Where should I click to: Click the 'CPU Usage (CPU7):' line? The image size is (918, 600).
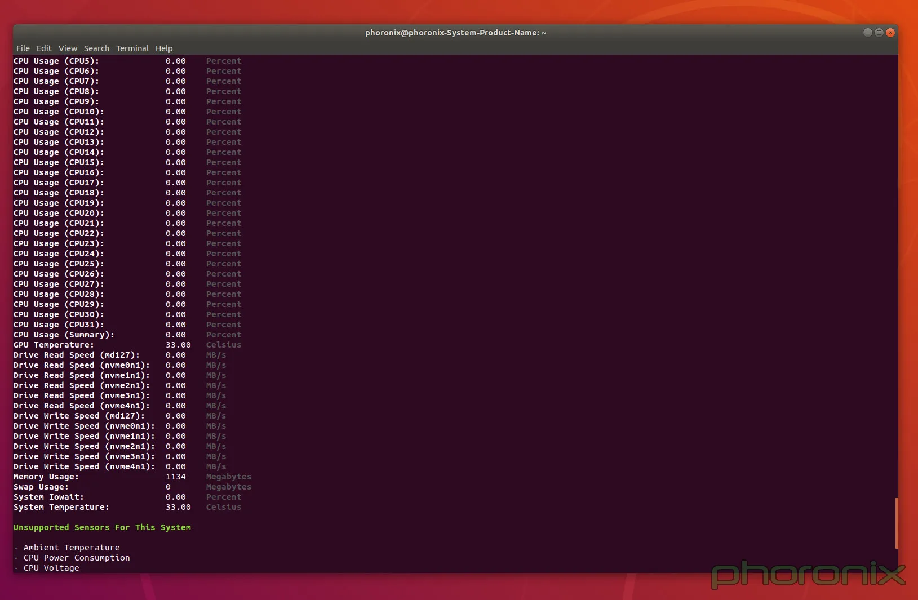tap(127, 81)
